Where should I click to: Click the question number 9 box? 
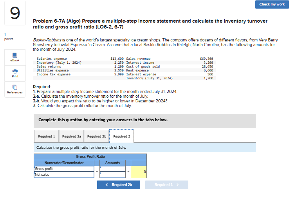coord(15,13)
